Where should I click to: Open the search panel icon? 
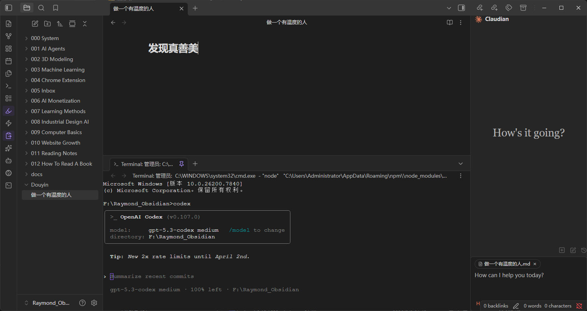point(41,8)
